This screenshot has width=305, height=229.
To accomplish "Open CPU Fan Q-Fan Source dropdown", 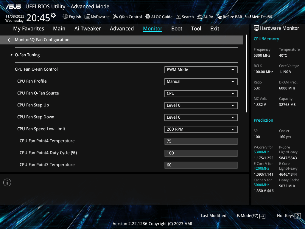I will click(x=201, y=93).
